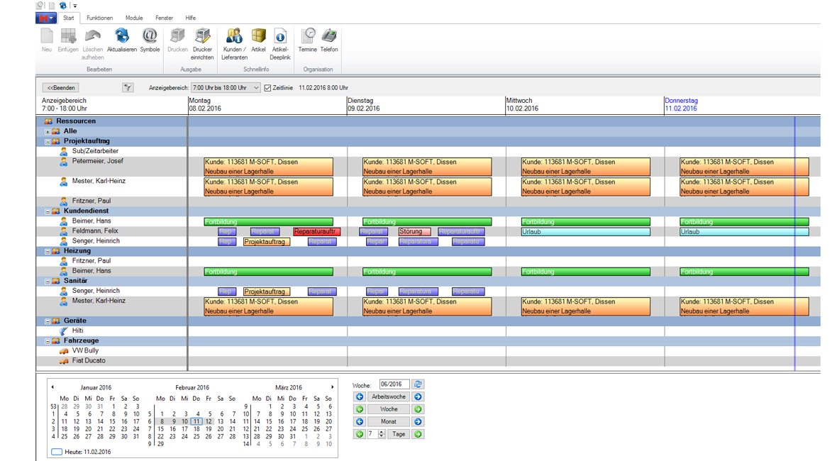This screenshot has width=837, height=461.
Task: Open the Termine calendar icon
Action: pos(308,37)
